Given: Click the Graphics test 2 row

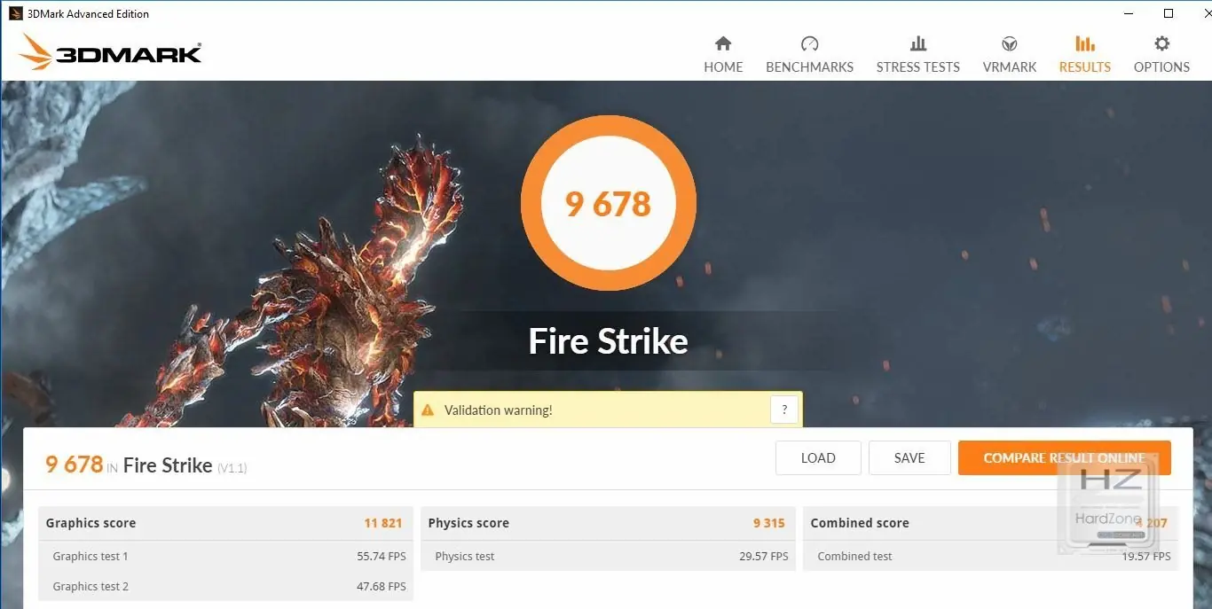Looking at the screenshot, I should click(x=225, y=587).
